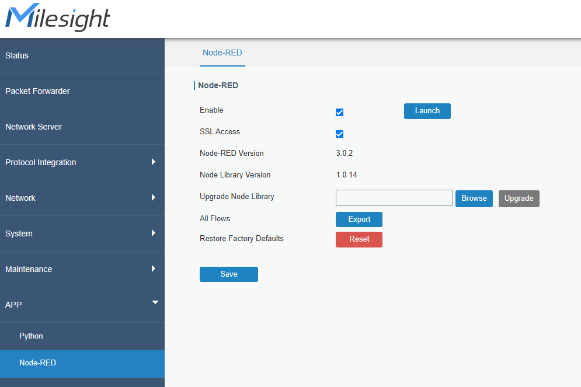Open the Network Server section
This screenshot has width=581, height=387.
(x=33, y=127)
